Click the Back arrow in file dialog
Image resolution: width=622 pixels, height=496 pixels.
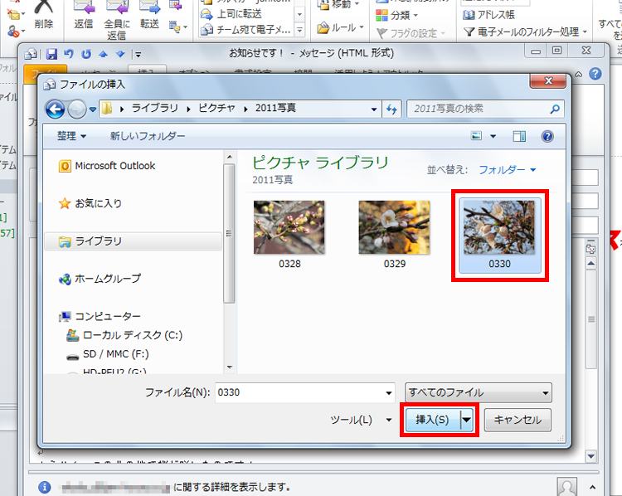[x=55, y=109]
